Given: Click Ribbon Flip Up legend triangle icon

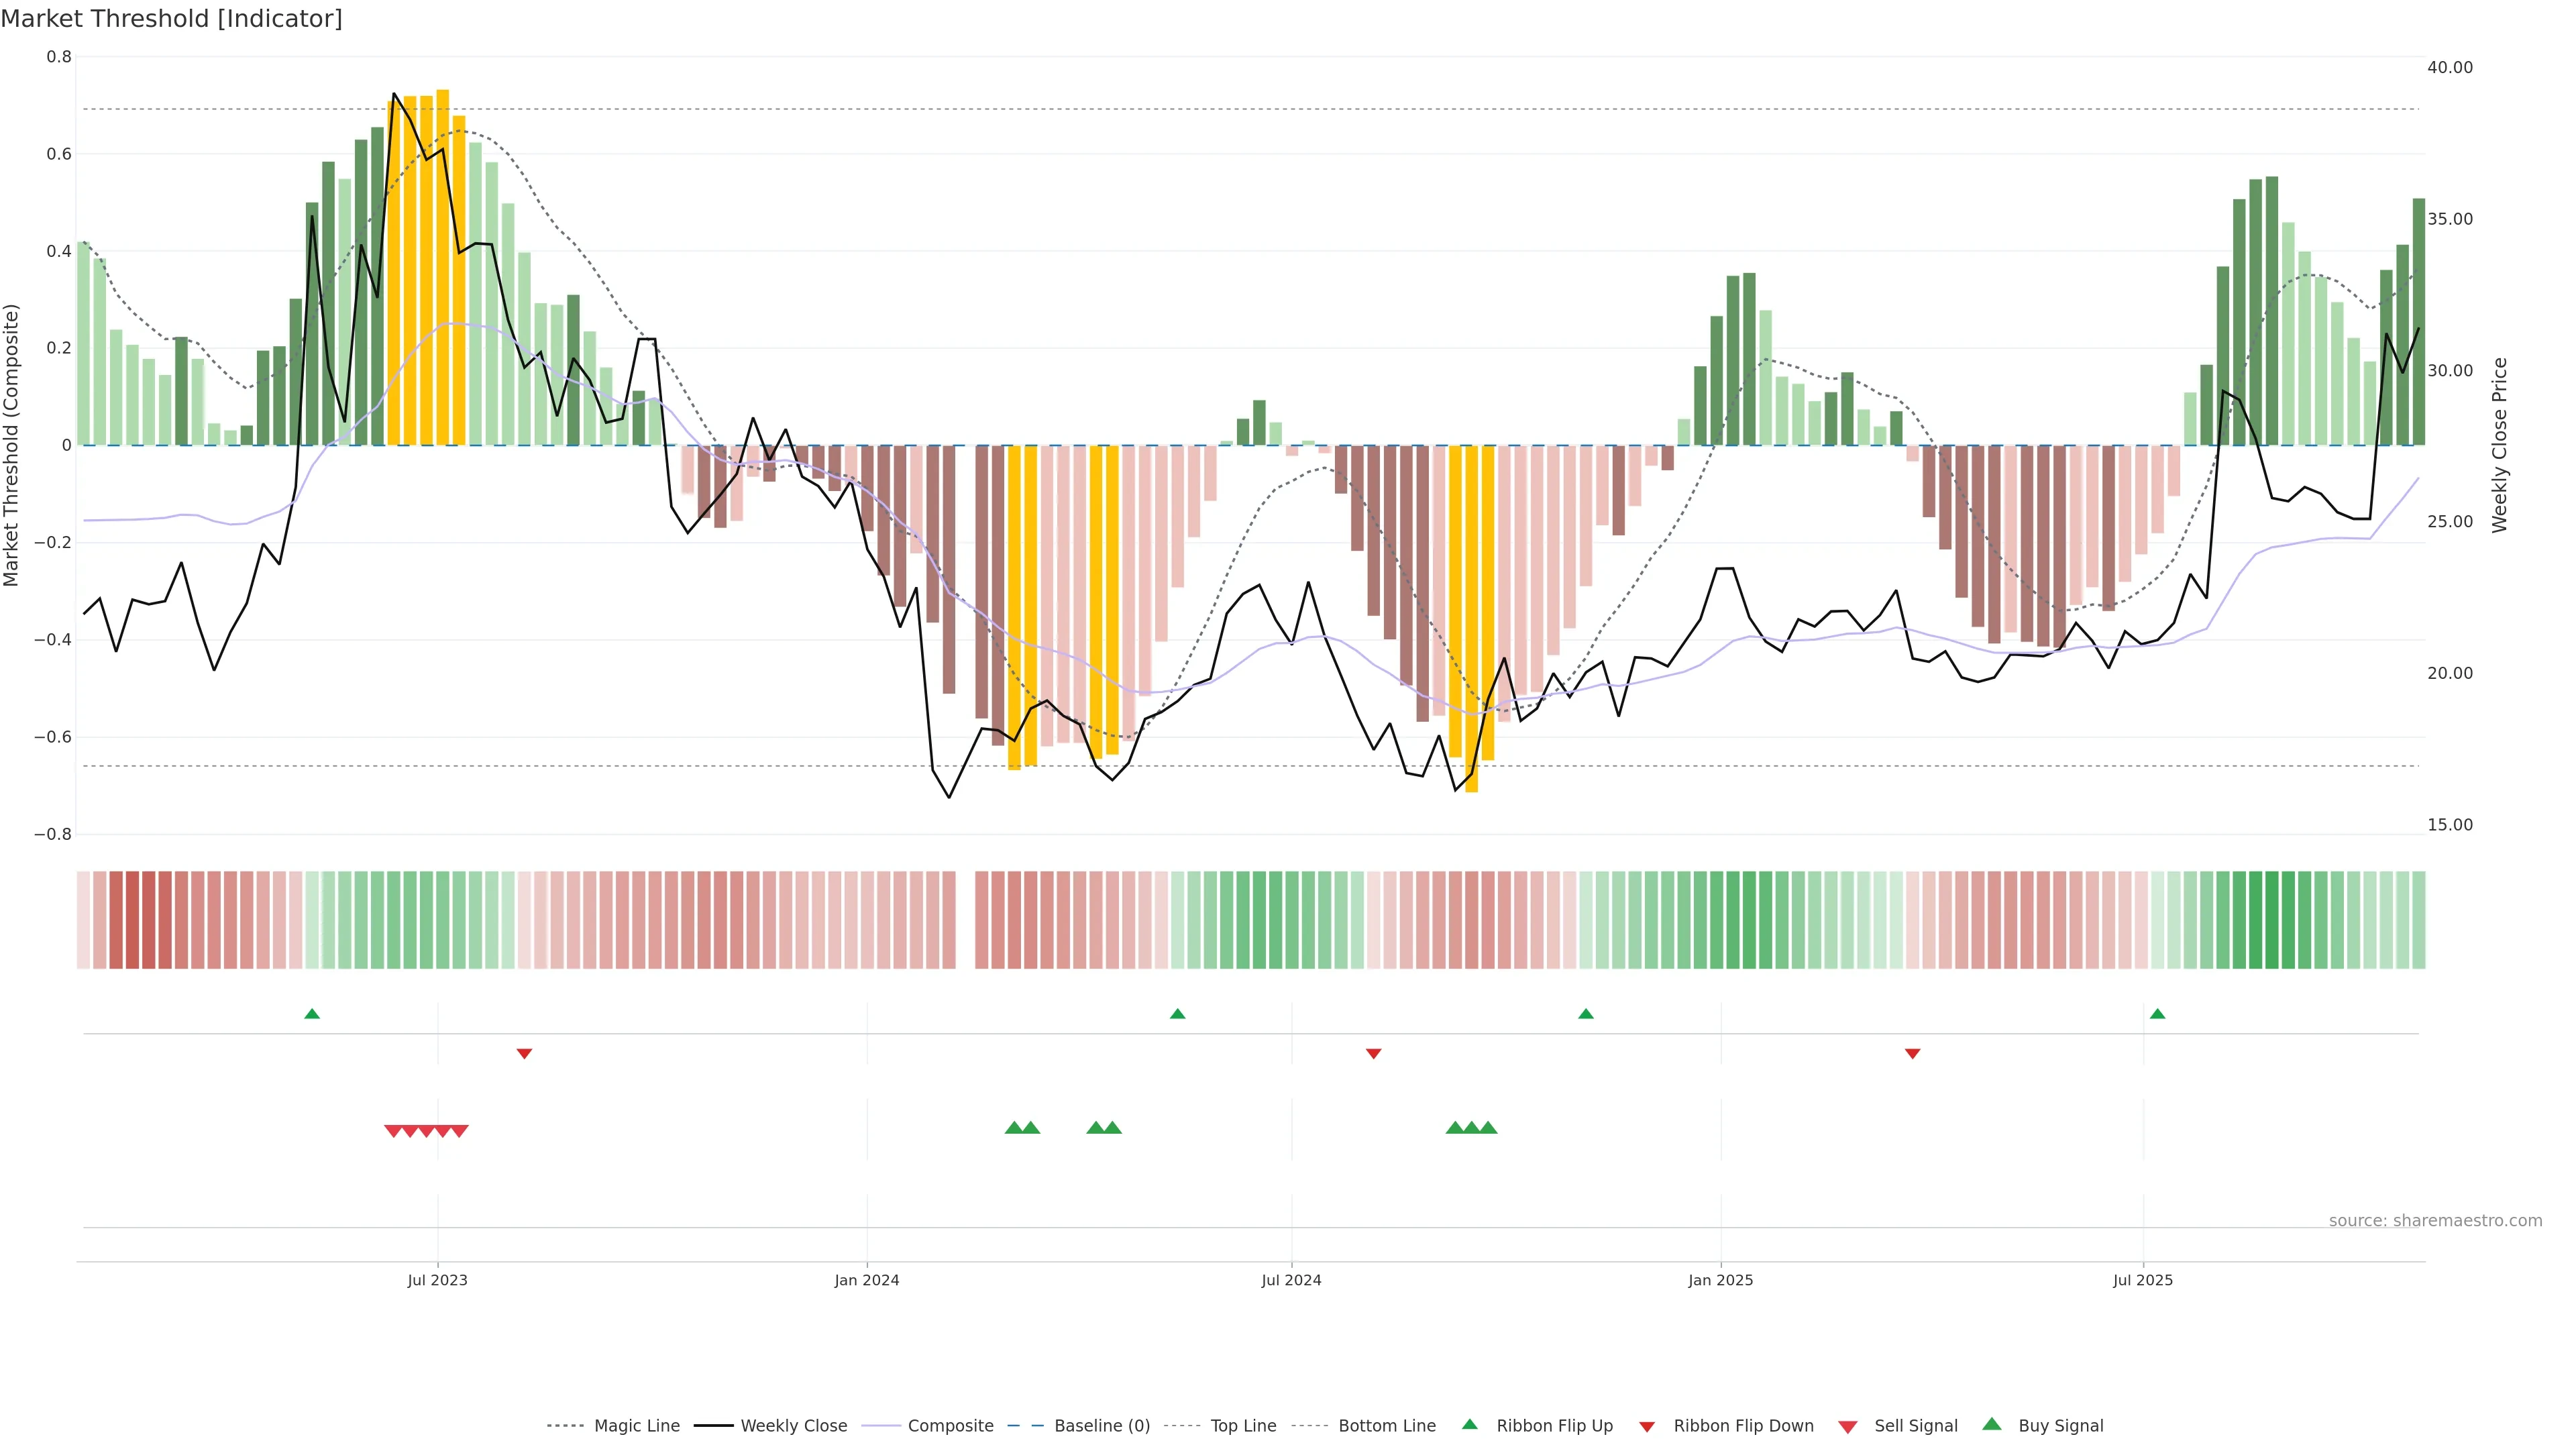Looking at the screenshot, I should (x=1469, y=1424).
